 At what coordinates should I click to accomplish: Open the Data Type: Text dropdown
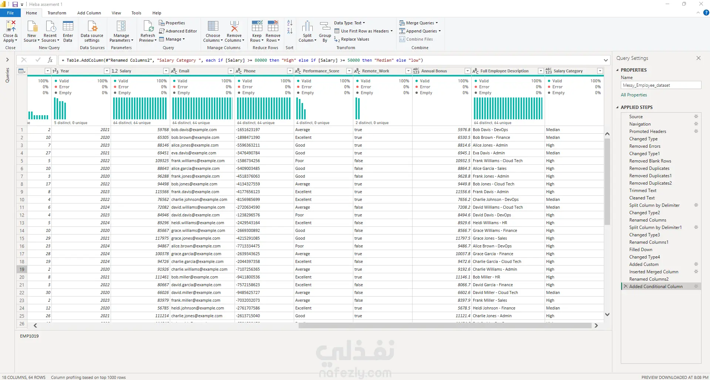350,23
